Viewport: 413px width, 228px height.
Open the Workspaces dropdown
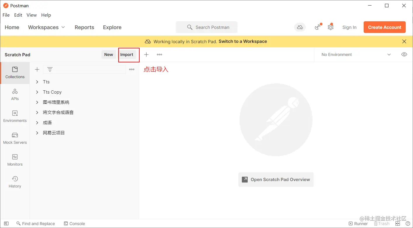click(46, 27)
